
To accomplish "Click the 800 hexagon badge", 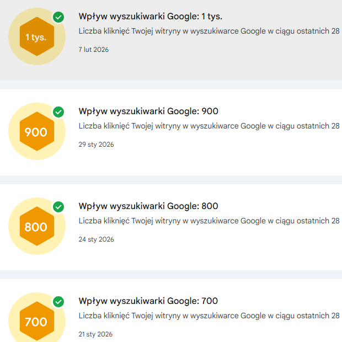I will (36, 227).
